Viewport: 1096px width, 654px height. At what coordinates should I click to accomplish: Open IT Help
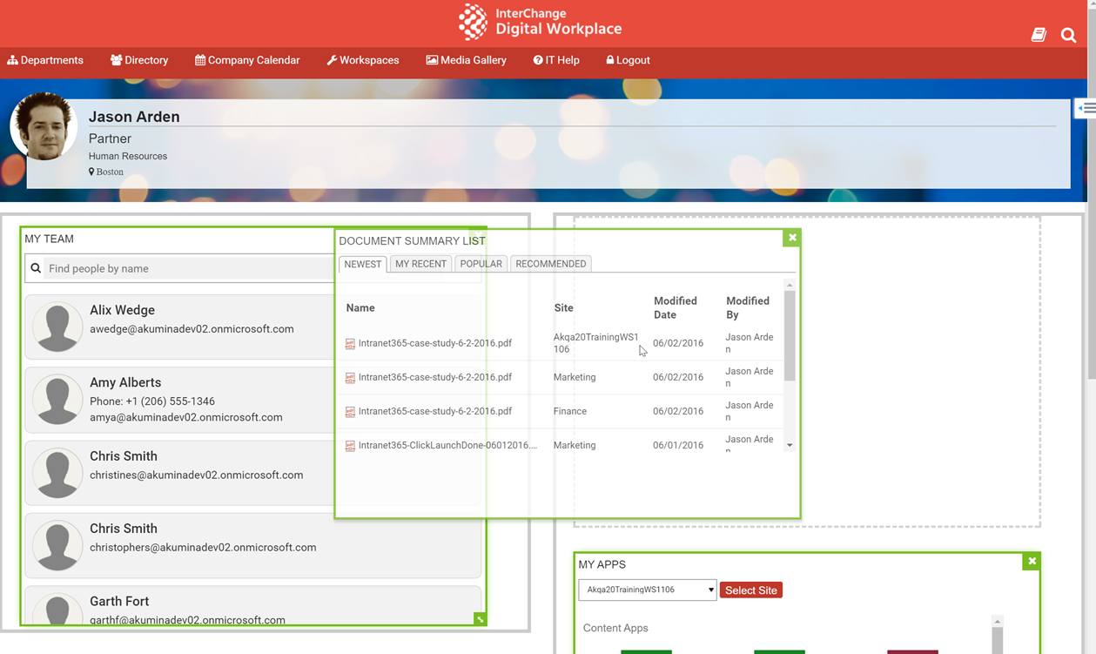click(556, 60)
